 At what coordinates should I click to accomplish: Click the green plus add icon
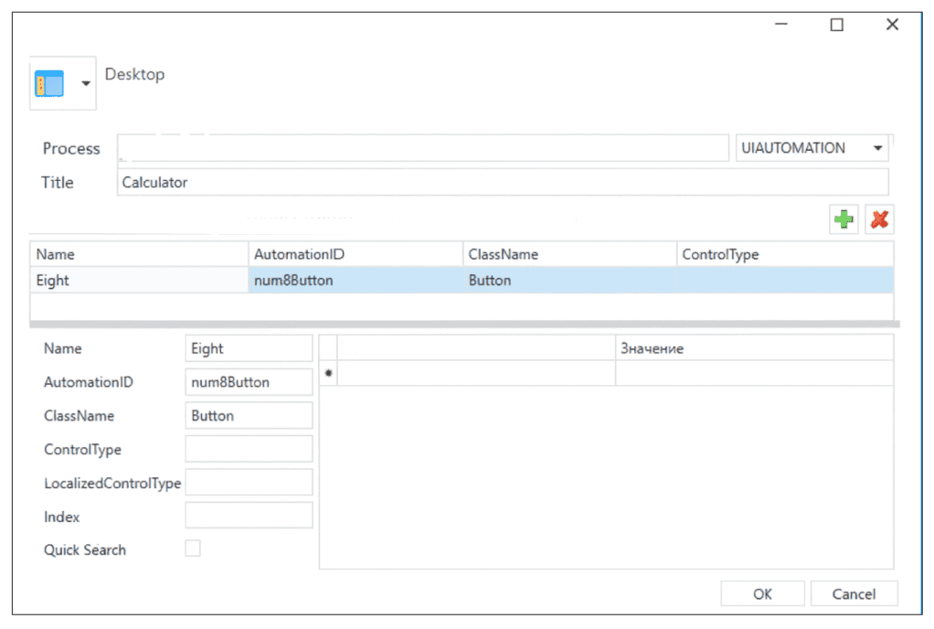844,219
